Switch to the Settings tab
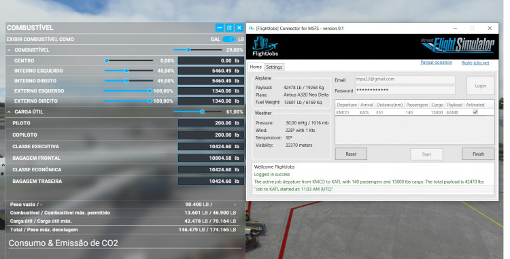 274,67
